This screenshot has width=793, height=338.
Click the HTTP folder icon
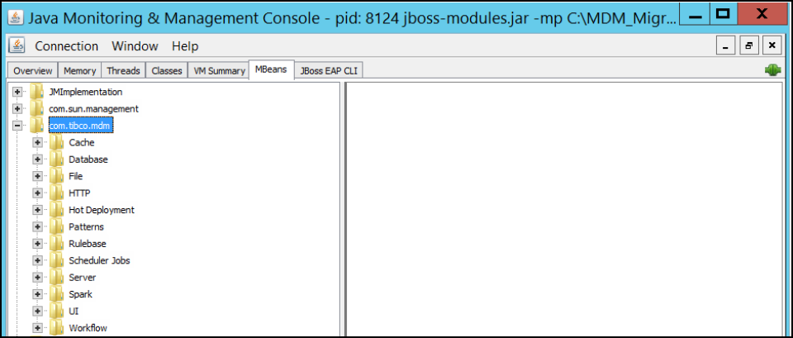(x=57, y=193)
